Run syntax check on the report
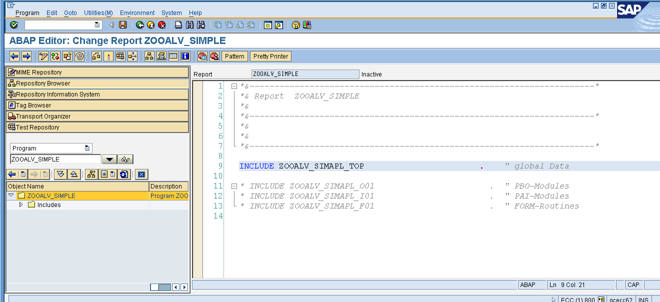Viewport: 660px width, 302px height. pos(55,56)
